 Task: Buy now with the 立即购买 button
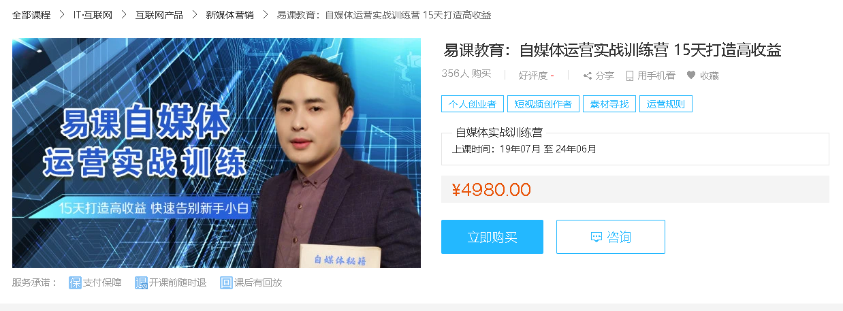click(x=492, y=237)
